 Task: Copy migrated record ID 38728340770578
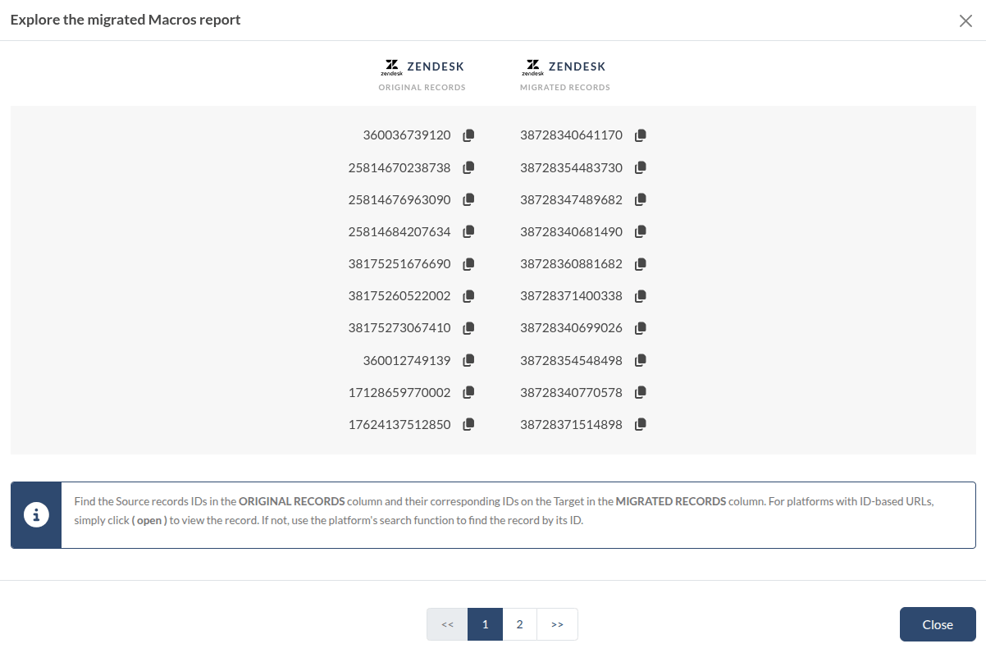pos(641,393)
